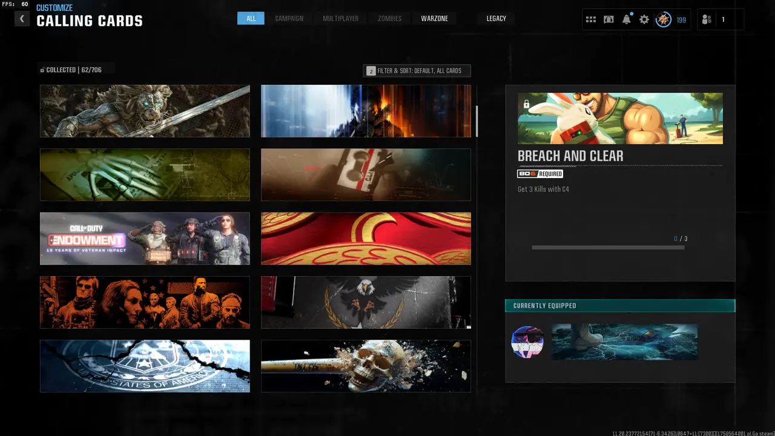Select the armored lion swordsman calling card

tap(145, 111)
